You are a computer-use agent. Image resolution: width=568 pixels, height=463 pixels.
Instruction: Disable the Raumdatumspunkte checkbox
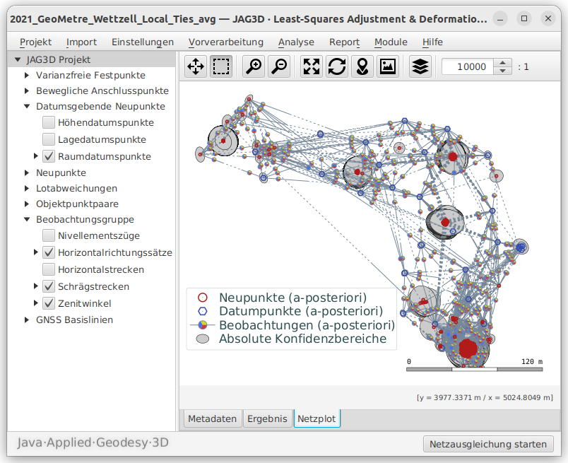48,156
